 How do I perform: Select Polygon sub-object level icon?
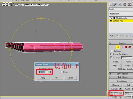click(126, 47)
